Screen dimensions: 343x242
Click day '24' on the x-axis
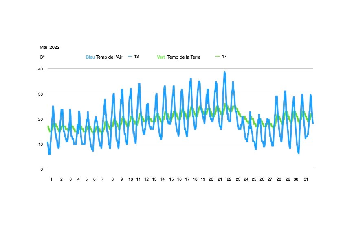[x=246, y=179]
